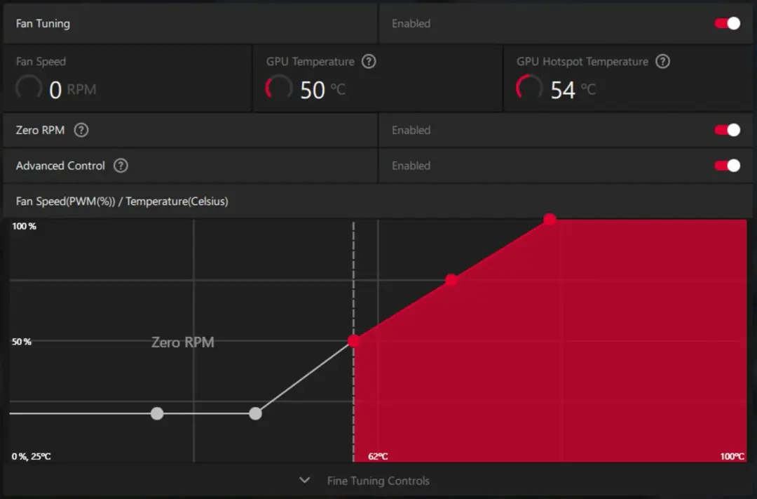
Task: Switch off the Advanced Control toggle
Action: pos(727,166)
